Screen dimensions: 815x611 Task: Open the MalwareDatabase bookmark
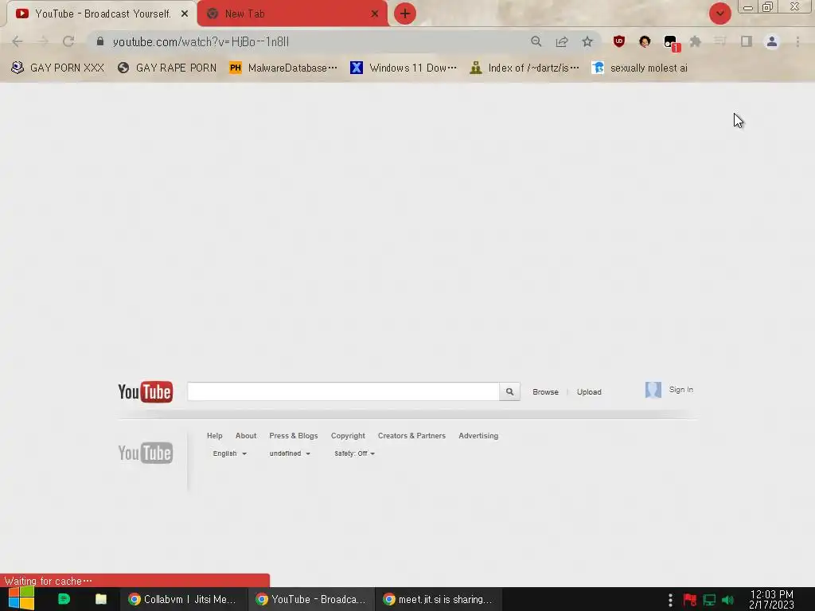[x=283, y=68]
